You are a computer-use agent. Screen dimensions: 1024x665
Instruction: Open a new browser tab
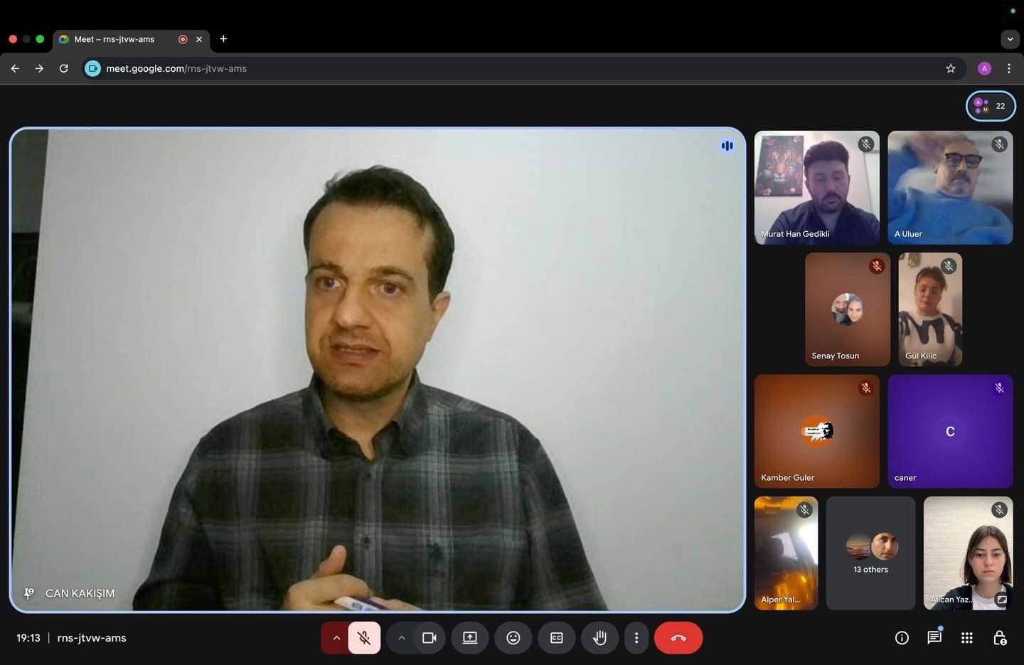(x=223, y=39)
